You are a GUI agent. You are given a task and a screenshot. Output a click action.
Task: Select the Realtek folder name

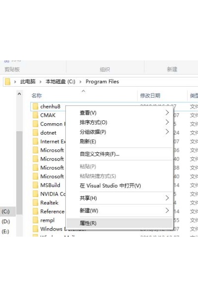(49, 202)
